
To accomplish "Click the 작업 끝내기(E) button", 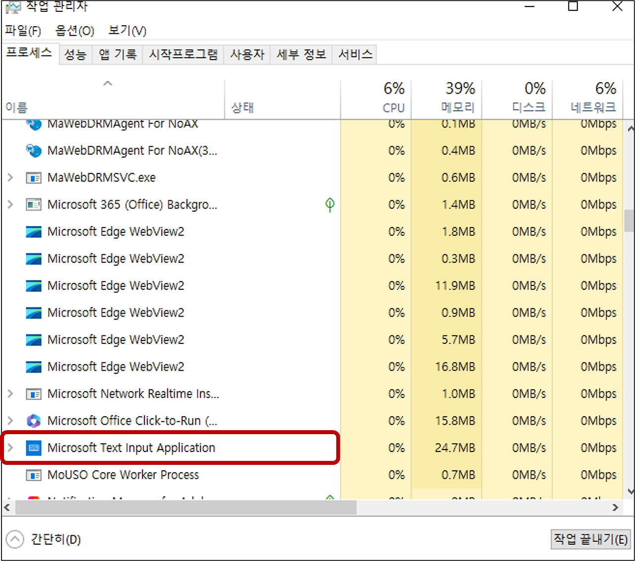I will (590, 539).
